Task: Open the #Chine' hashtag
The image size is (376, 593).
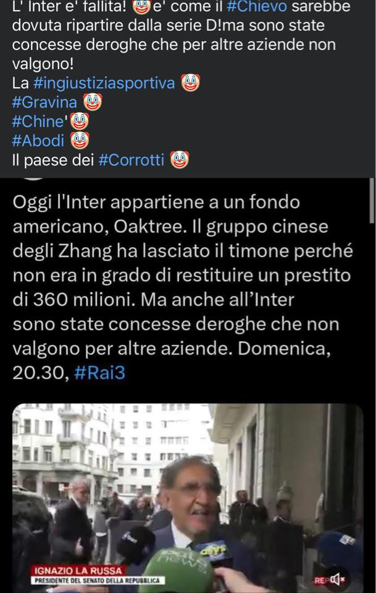Action: click(x=40, y=122)
